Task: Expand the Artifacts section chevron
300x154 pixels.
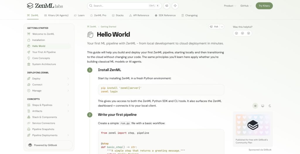Action: (68, 111)
